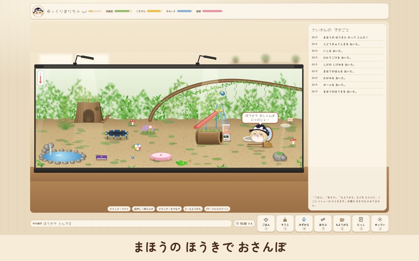Click the center tank lamp

[x=206, y=60]
